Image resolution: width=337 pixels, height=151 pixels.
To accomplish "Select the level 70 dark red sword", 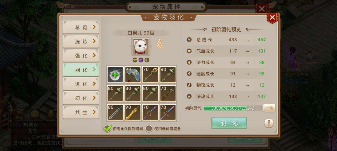I will coord(168,94).
